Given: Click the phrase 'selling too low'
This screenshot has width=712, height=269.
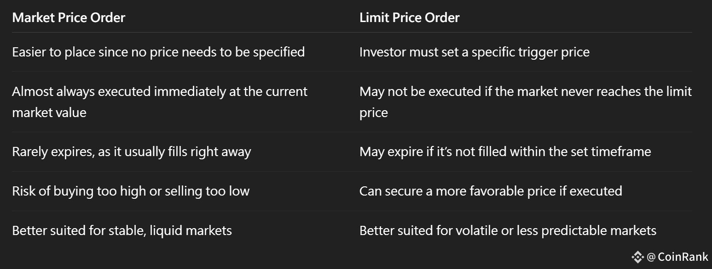Looking at the screenshot, I should tap(207, 191).
